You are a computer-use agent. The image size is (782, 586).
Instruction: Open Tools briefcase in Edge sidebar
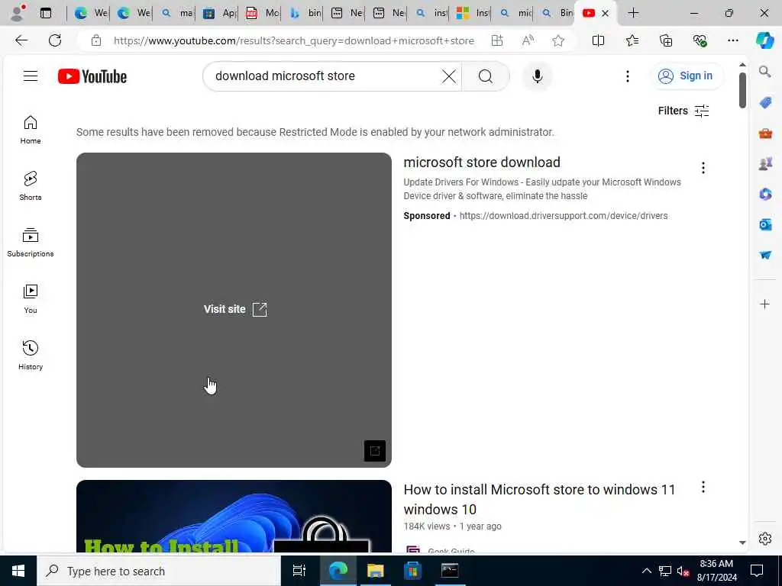[x=765, y=133]
